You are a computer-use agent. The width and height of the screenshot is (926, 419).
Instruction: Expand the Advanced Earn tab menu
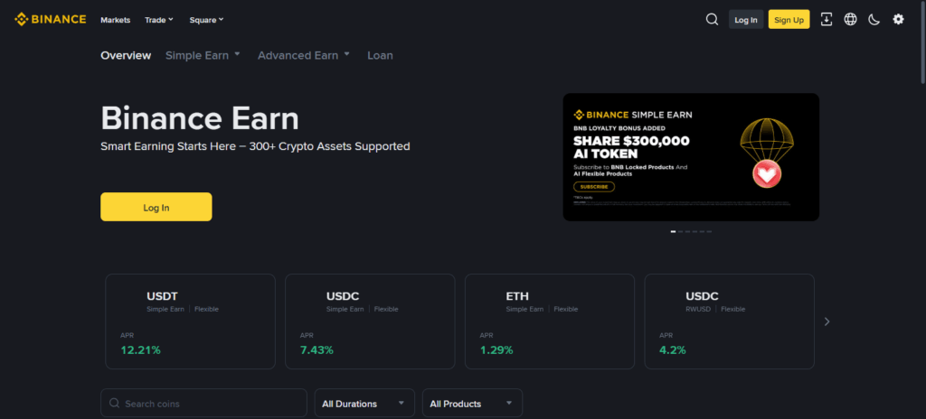[304, 55]
